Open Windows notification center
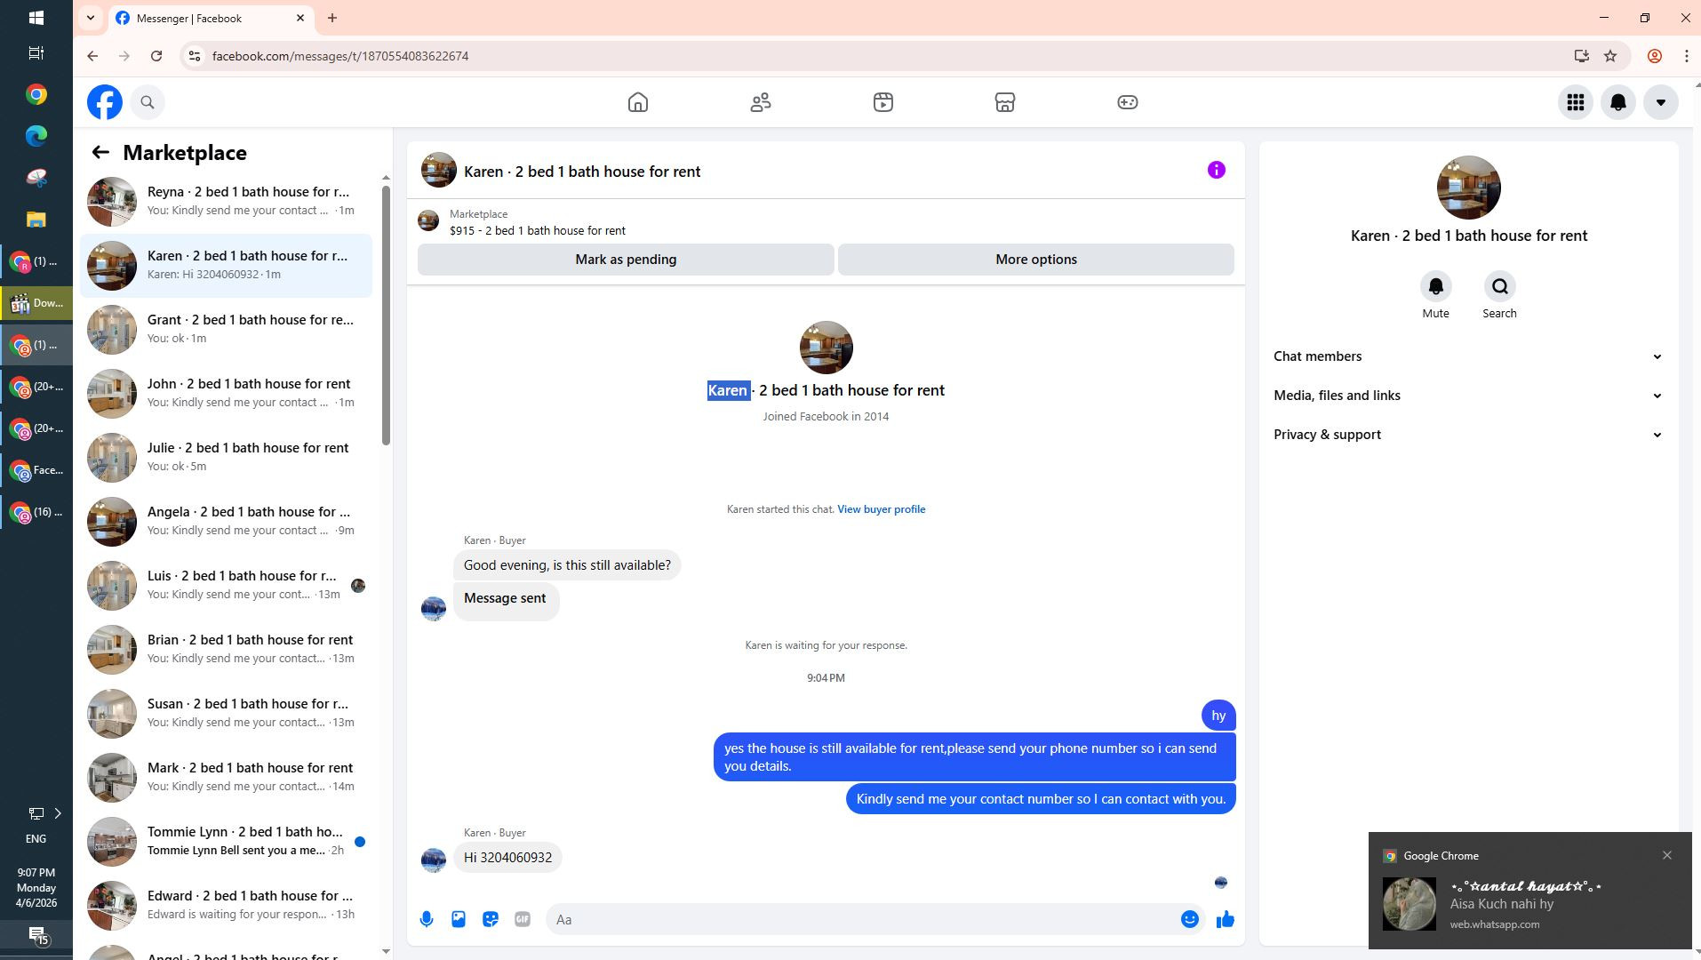 [x=36, y=935]
